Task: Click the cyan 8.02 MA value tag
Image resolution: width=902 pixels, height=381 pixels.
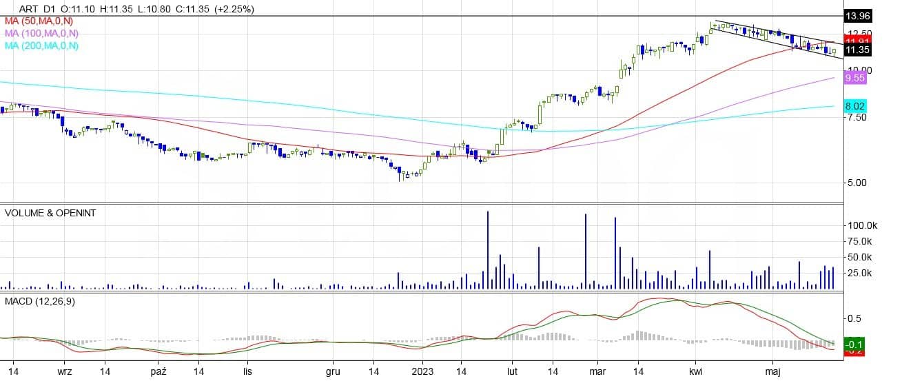Action: pos(854,106)
